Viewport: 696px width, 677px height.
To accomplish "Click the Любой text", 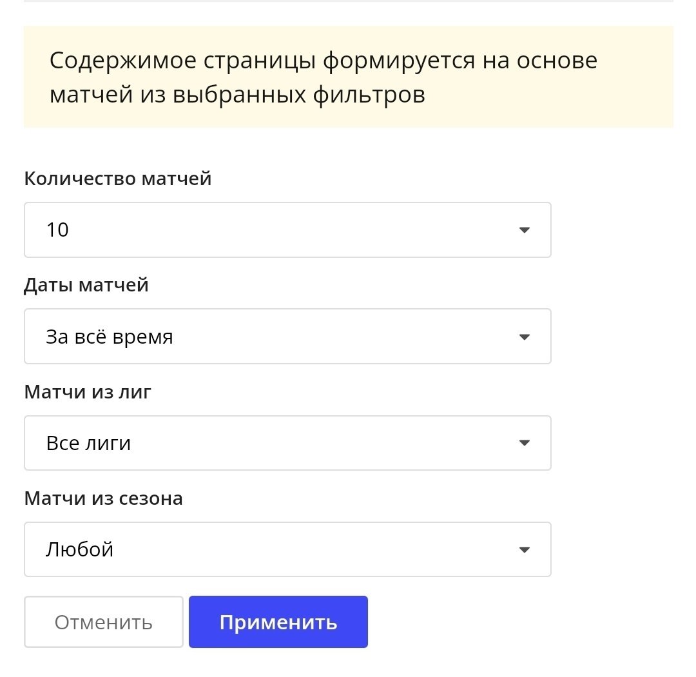I will [x=80, y=549].
